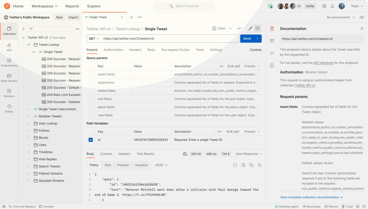The width and height of the screenshot is (368, 209).
Task: Click the request URL input field
Action: (x=170, y=38)
